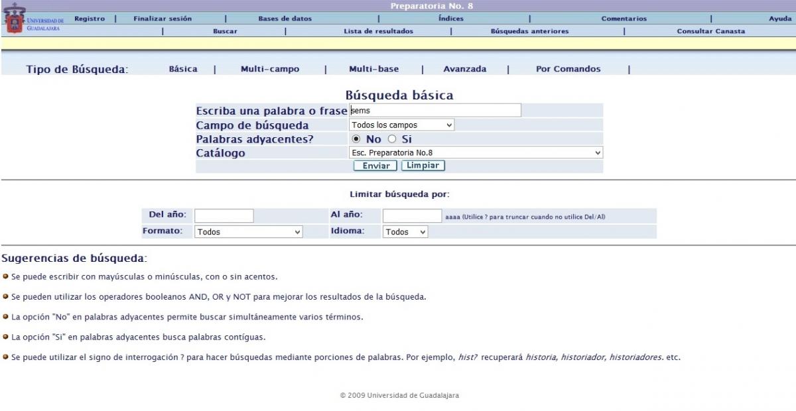Switch to Multi-campo search type
This screenshot has width=796, height=411.
[270, 69]
